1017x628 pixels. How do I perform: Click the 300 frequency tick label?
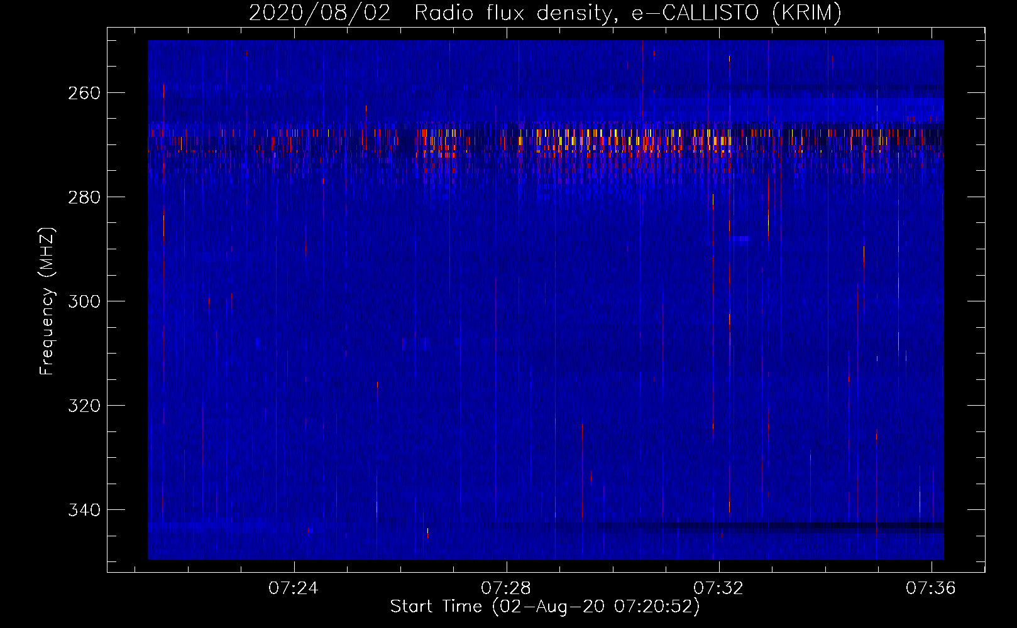(84, 301)
